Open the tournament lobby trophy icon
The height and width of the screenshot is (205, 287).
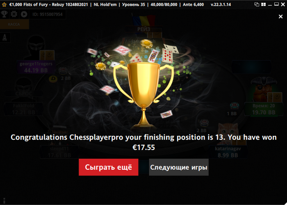pyautogui.click(x=4, y=14)
